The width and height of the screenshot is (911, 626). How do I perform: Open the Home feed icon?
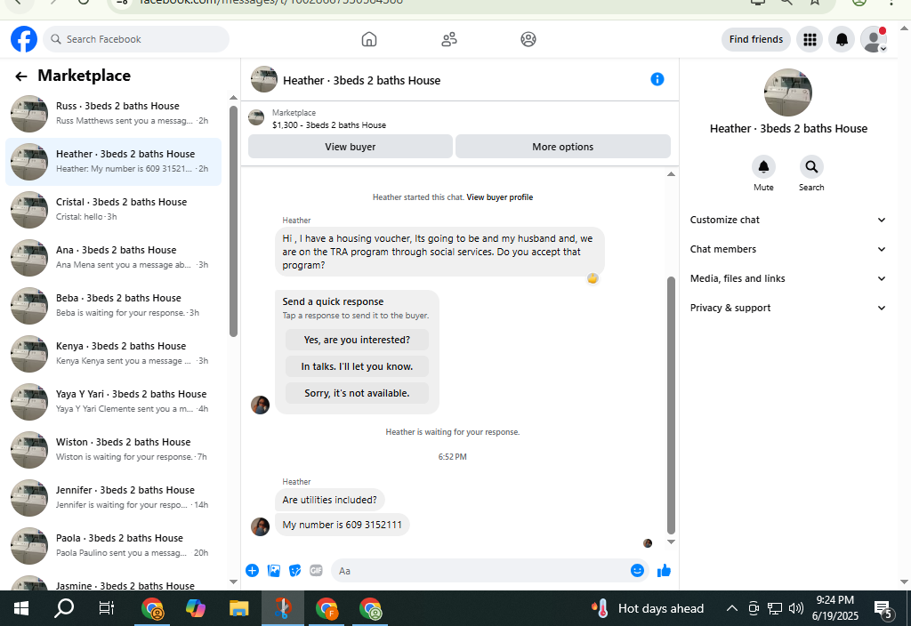click(369, 39)
